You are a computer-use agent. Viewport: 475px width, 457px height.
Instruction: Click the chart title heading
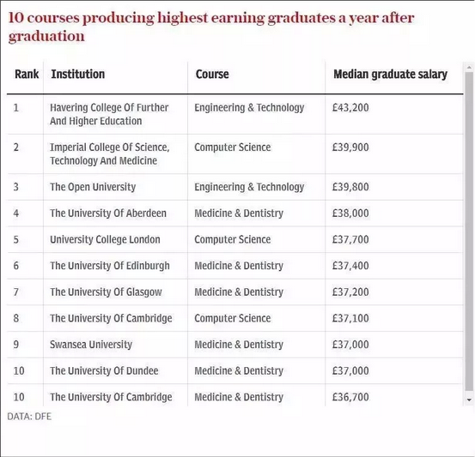210,27
